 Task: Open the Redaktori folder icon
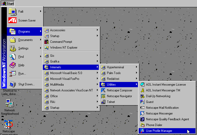(103, 79)
